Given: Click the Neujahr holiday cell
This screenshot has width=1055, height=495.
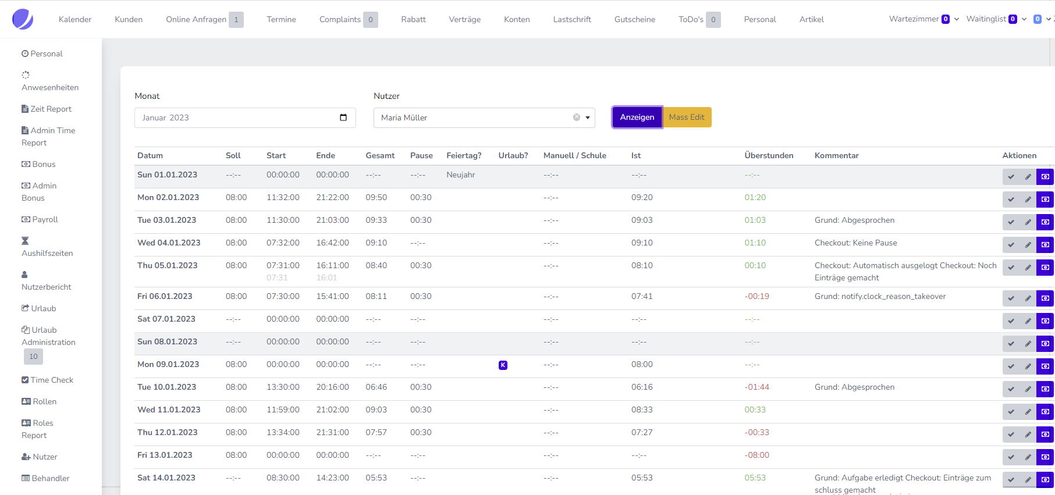Looking at the screenshot, I should (x=461, y=175).
